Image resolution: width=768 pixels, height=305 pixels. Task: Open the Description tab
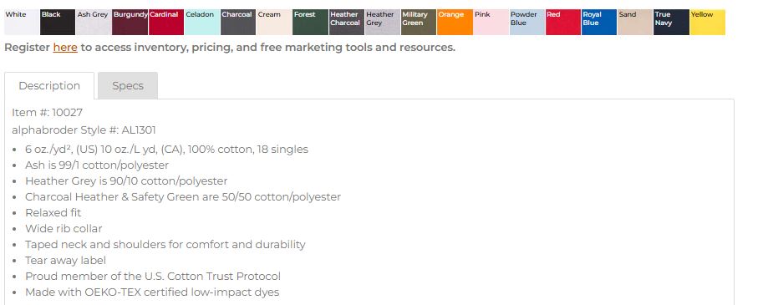49,86
